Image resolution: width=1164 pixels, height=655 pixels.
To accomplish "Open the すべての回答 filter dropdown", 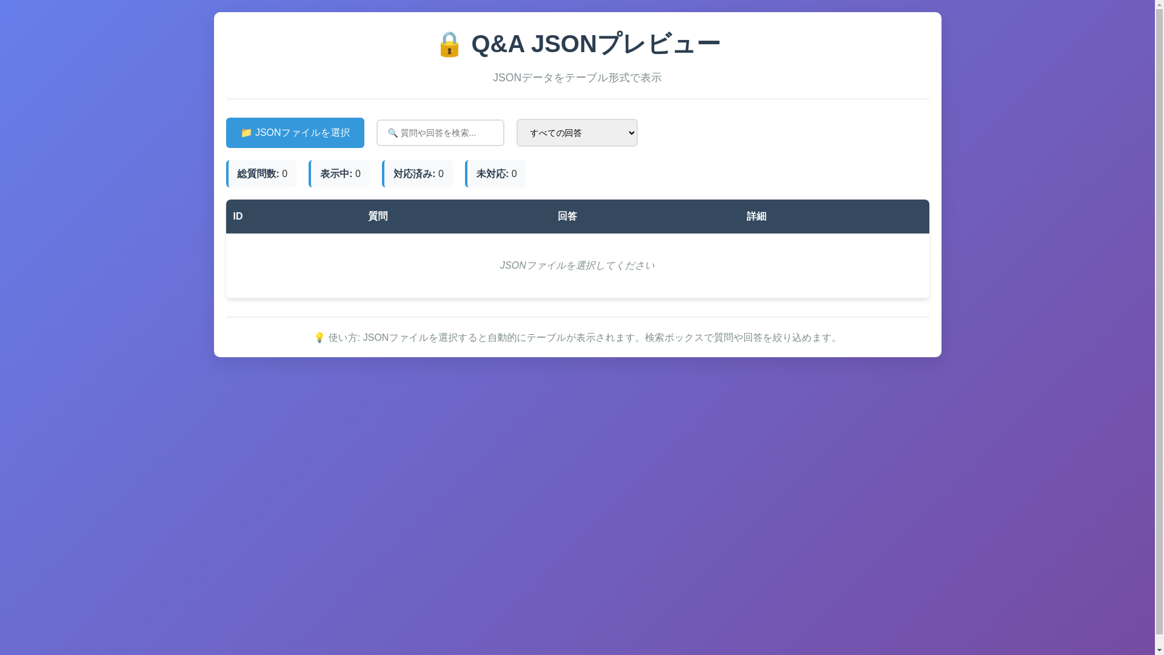I will click(577, 133).
